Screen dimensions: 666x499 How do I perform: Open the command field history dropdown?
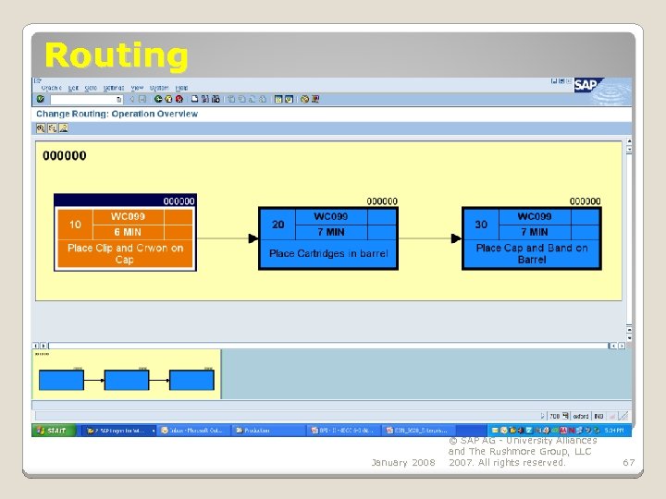coord(119,99)
